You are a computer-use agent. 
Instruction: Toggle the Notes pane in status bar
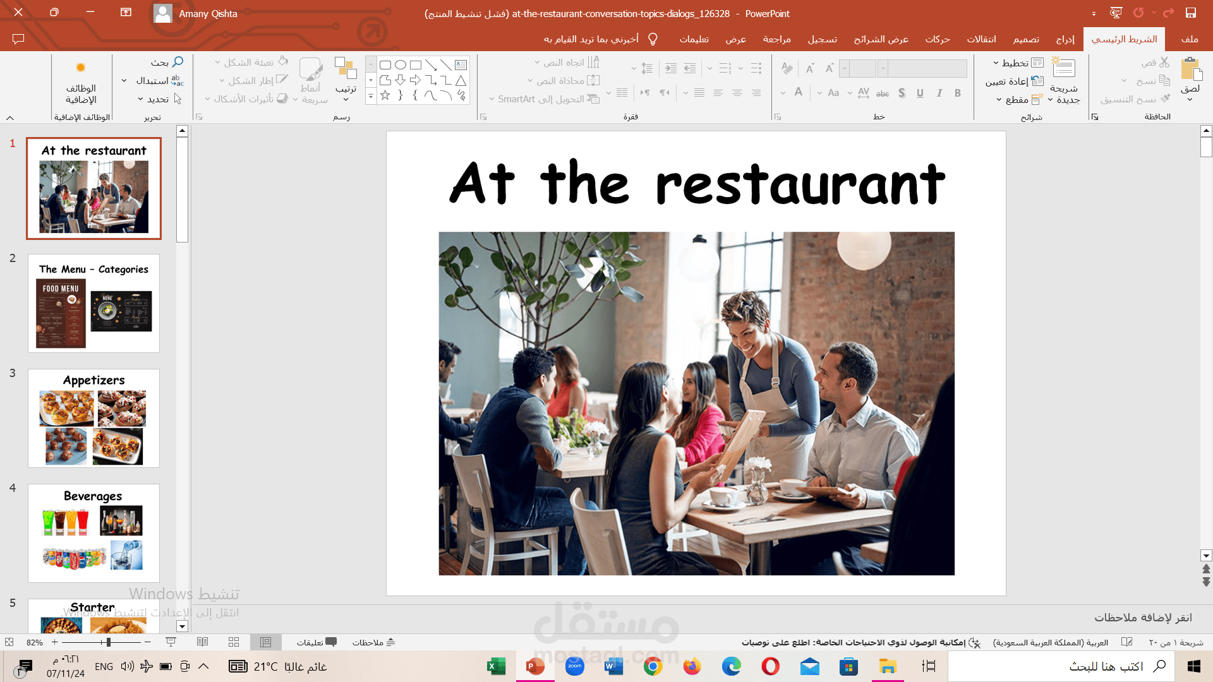click(x=373, y=642)
